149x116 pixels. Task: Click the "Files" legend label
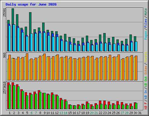[x=146, y=23]
